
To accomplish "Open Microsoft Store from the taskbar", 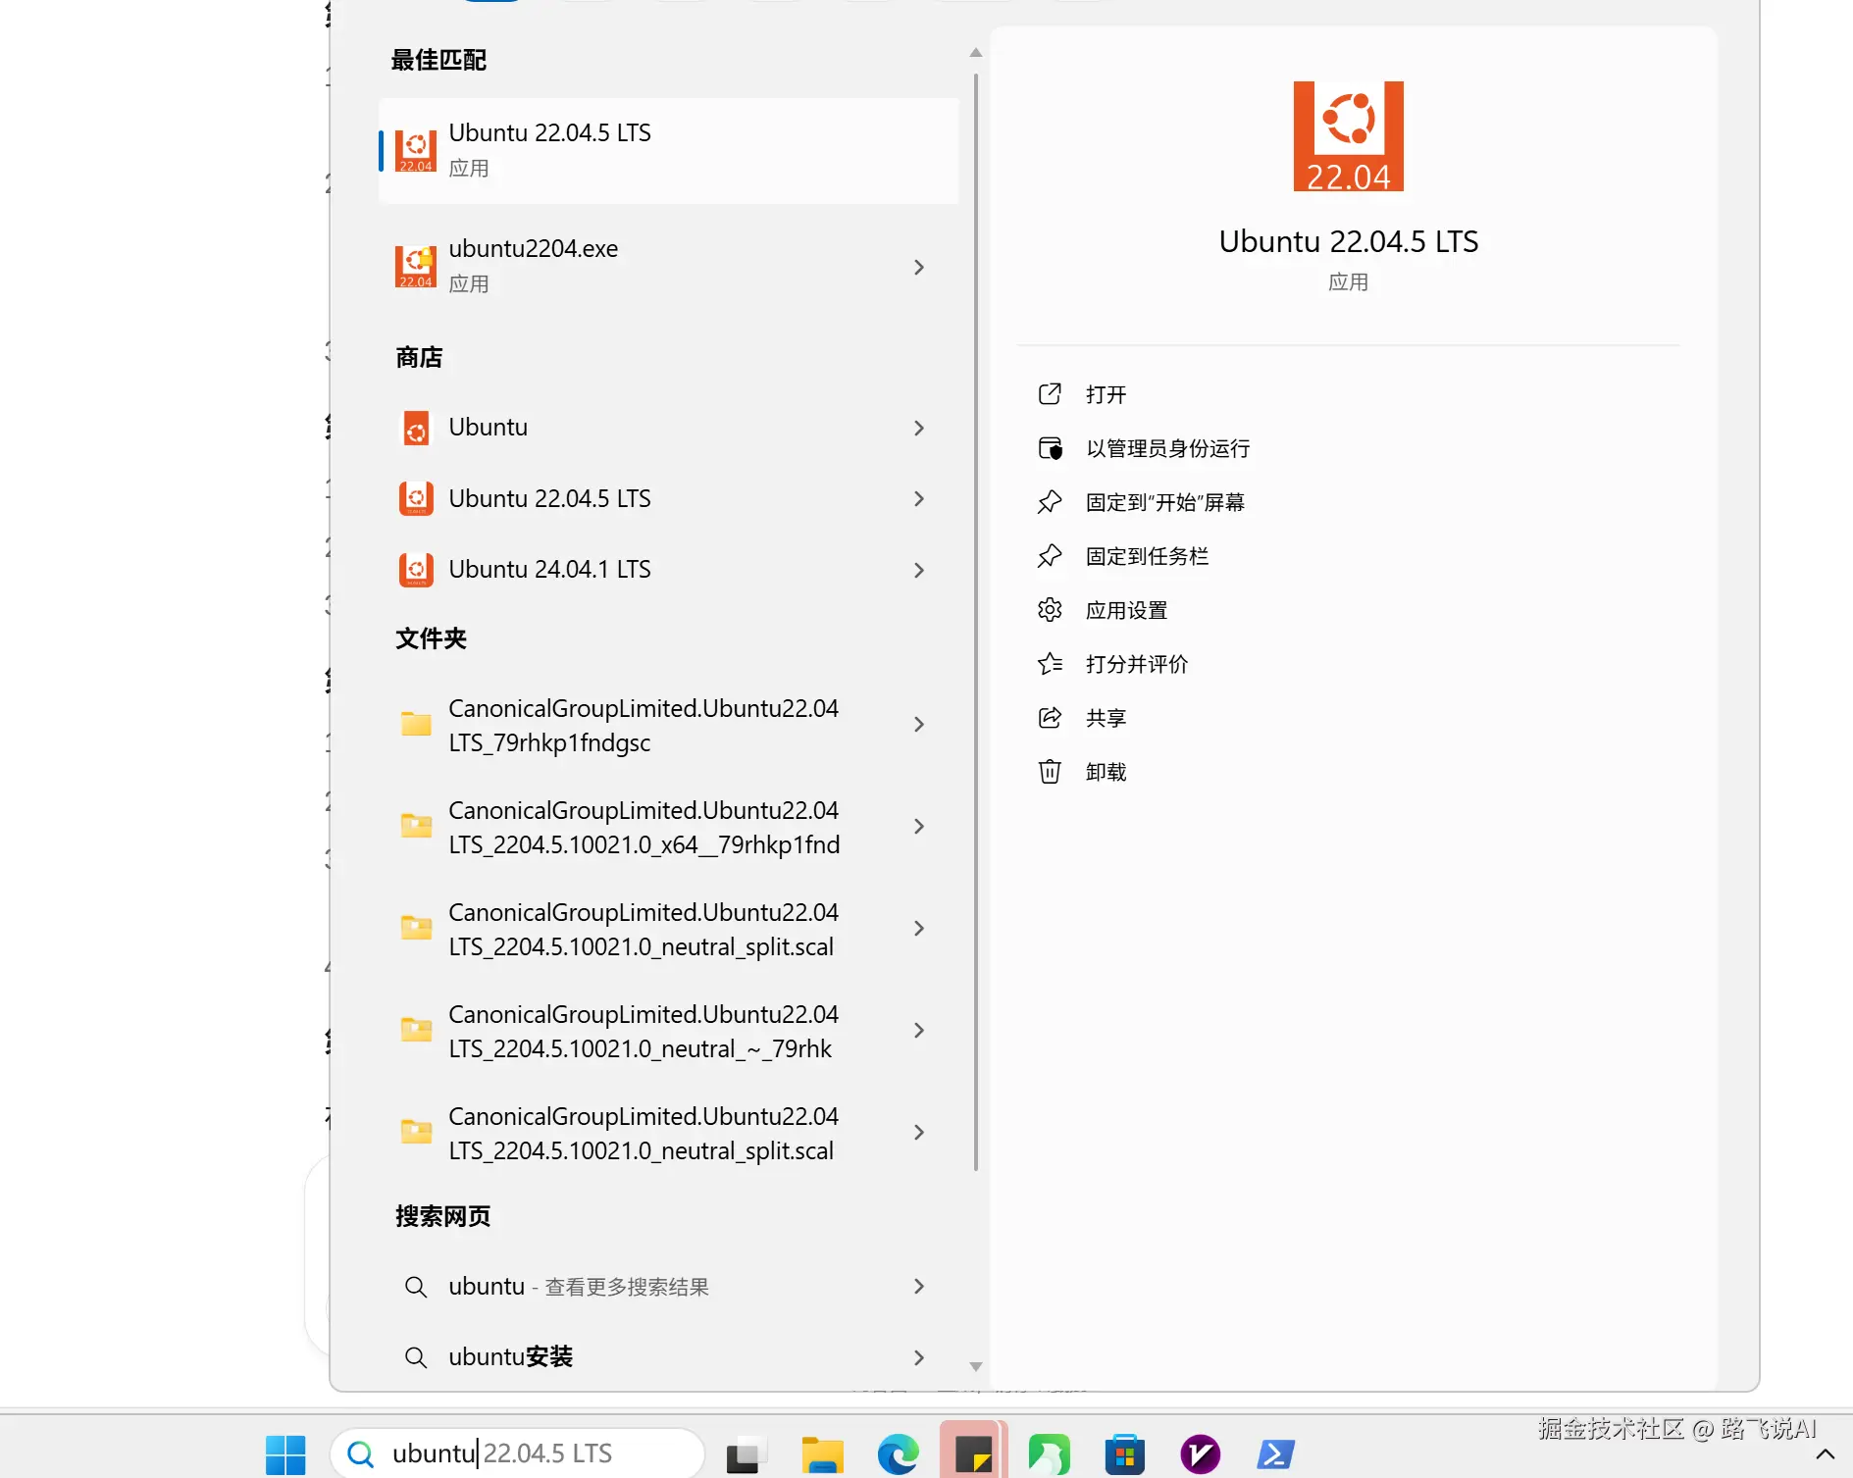I will tap(1124, 1453).
